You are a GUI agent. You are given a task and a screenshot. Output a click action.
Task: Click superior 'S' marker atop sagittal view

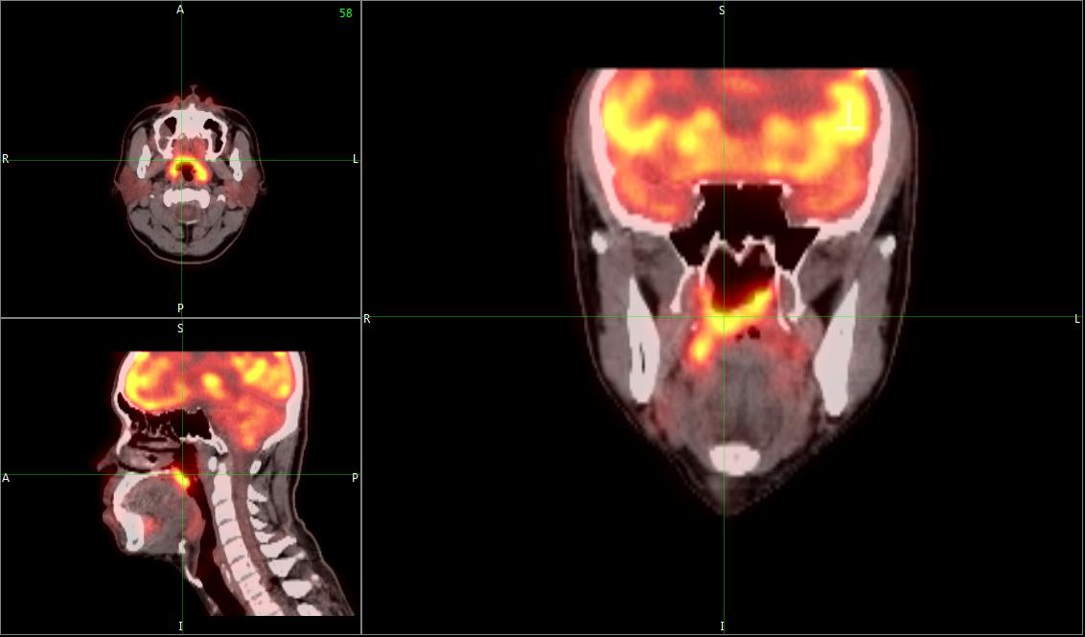[180, 328]
